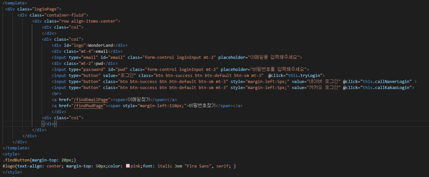Click the WonderLand logo text
The height and width of the screenshot is (177, 429).
point(100,45)
